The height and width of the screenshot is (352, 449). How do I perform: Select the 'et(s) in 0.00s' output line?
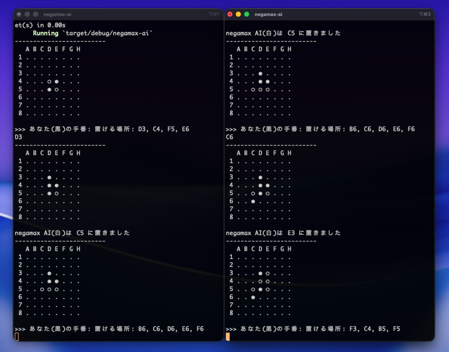[x=40, y=25]
